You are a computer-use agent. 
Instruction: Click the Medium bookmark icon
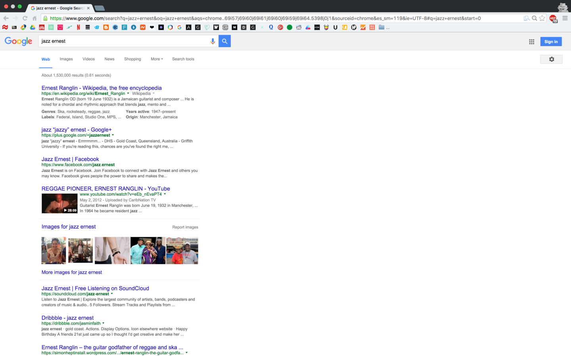235,27
